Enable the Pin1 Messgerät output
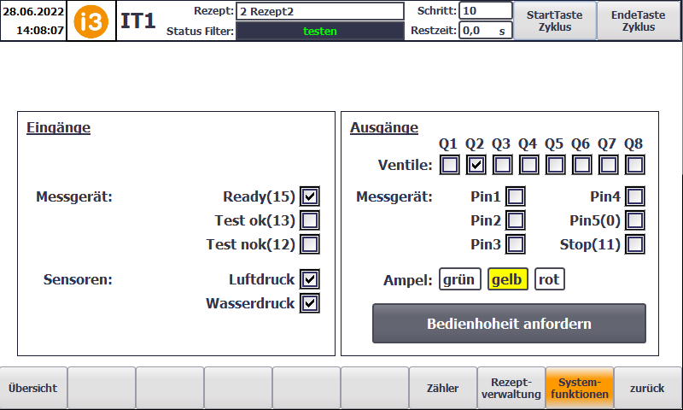 tap(516, 196)
